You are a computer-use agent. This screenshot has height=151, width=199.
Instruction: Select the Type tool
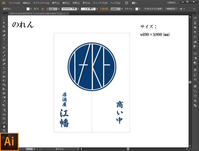point(4,39)
